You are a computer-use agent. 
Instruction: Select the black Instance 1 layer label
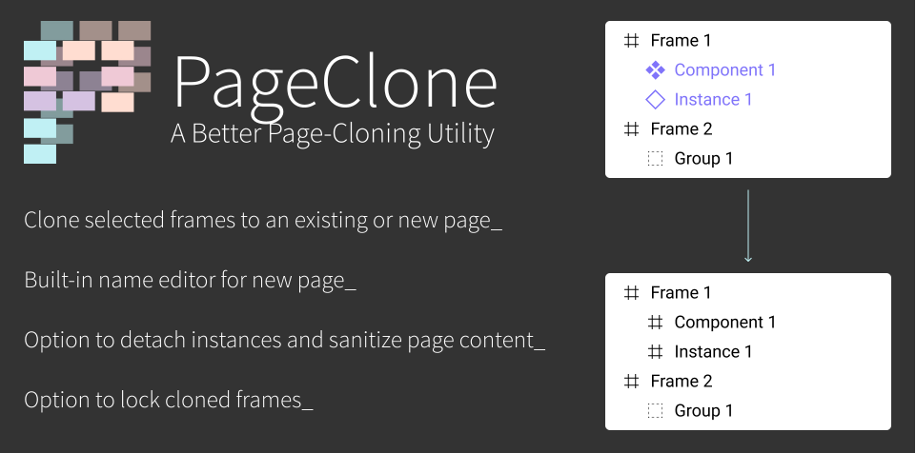[713, 351]
